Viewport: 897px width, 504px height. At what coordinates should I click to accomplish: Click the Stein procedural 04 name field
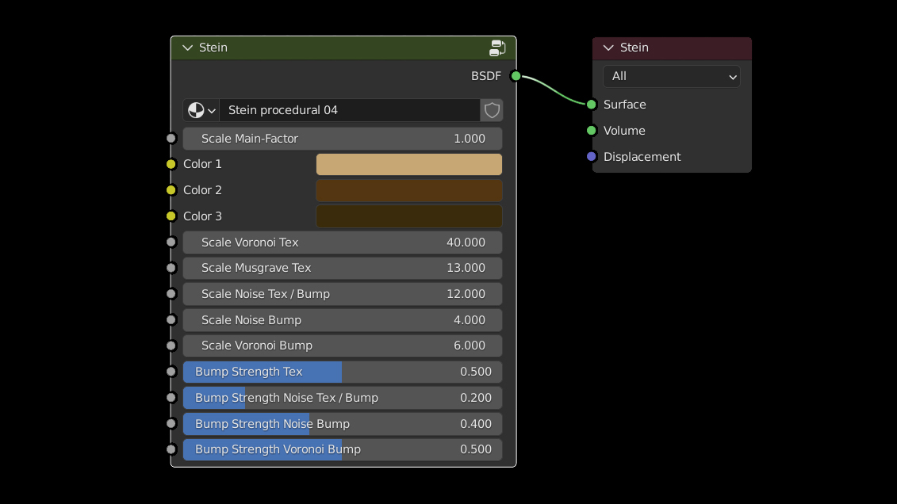(349, 110)
